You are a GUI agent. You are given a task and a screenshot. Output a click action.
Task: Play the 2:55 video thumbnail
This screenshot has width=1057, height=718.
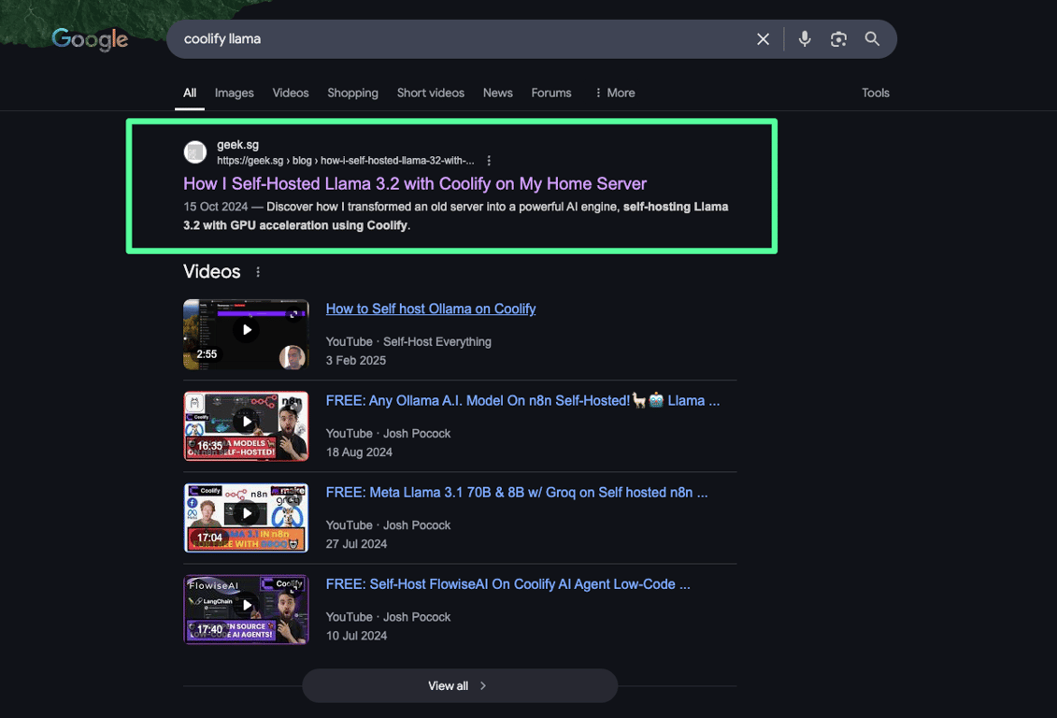(x=246, y=335)
